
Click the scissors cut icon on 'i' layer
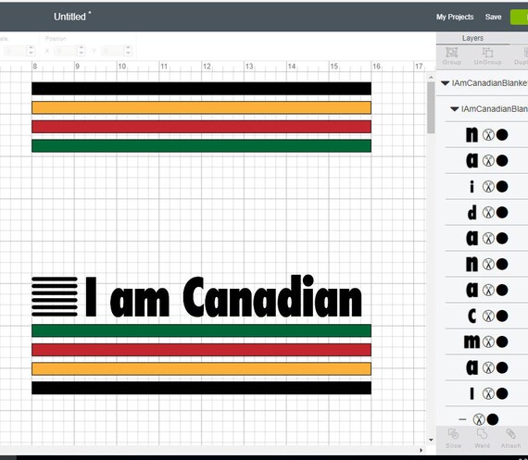(488, 186)
